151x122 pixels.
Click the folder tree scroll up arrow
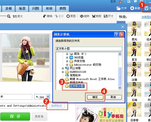120,54
